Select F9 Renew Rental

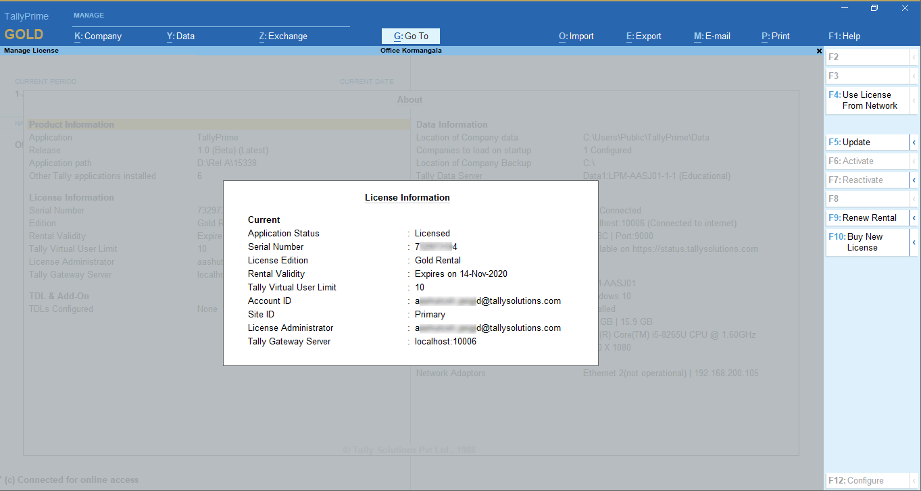(x=868, y=218)
